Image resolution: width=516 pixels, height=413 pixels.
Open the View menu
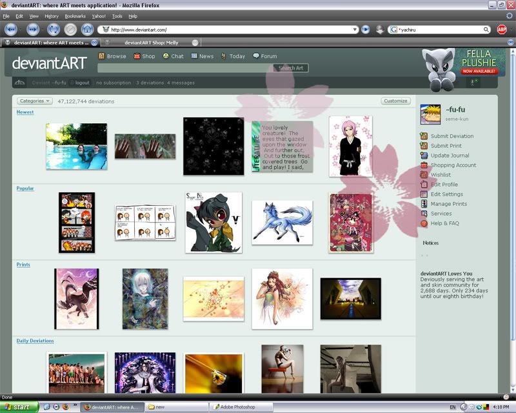coord(34,16)
